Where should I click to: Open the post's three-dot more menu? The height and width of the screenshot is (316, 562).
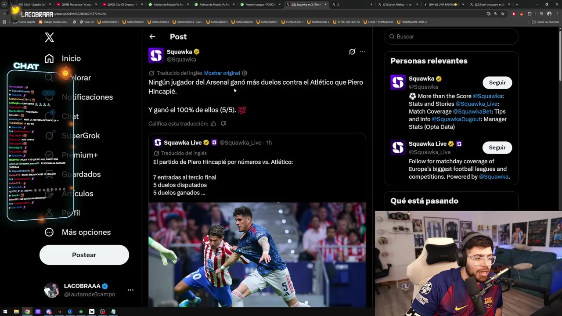[362, 52]
